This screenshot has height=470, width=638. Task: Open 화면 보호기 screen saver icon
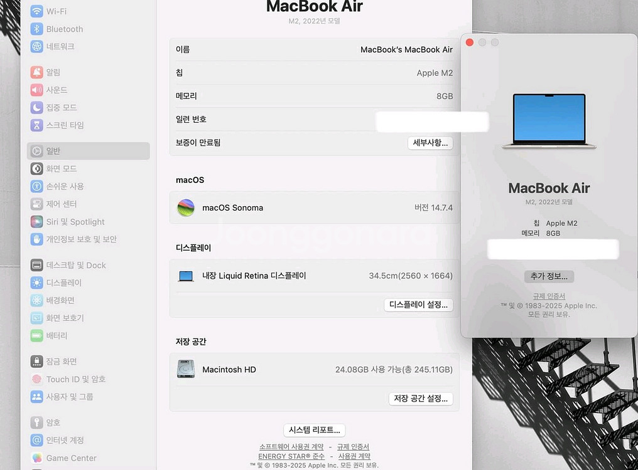click(36, 318)
